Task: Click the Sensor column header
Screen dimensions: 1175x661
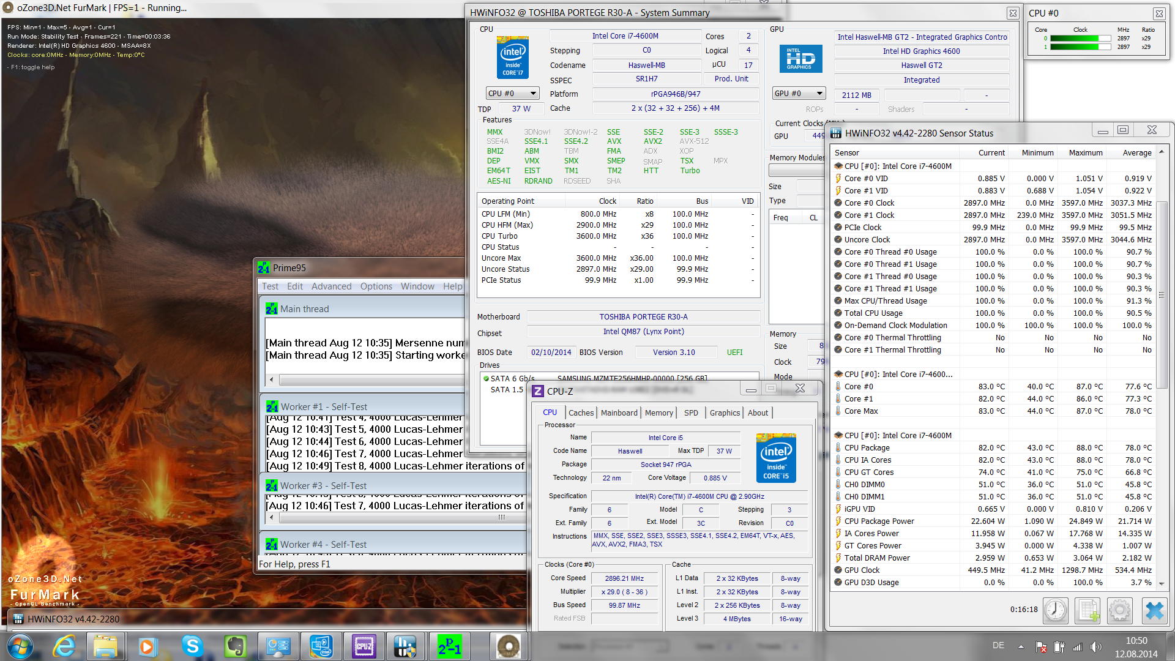Action: pos(895,152)
